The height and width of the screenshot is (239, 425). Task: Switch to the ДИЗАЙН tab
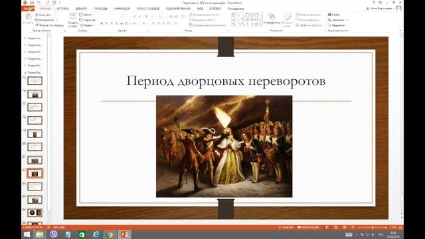pos(81,9)
